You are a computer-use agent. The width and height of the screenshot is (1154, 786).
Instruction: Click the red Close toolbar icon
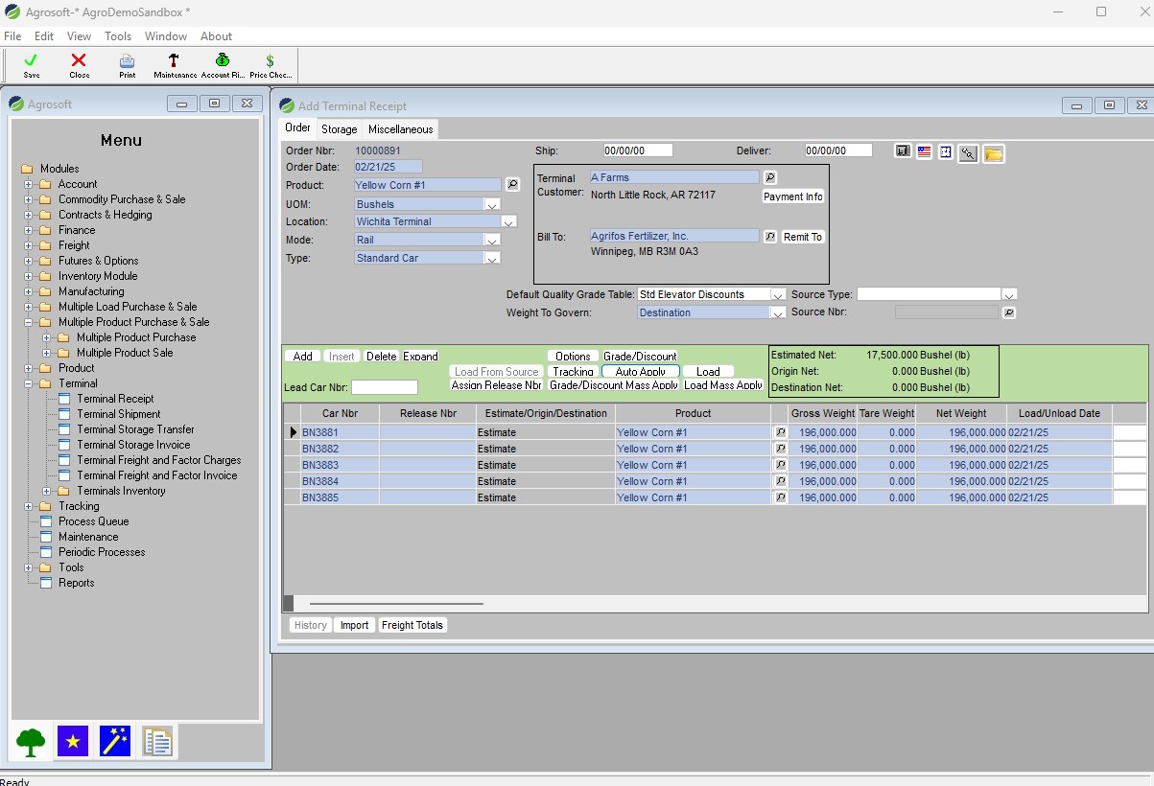tap(80, 60)
